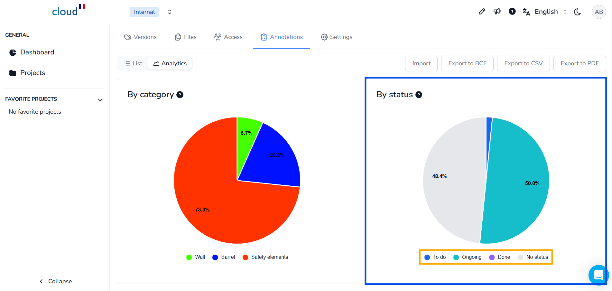Toggle dark mode with moon icon
The image size is (612, 291).
click(578, 12)
